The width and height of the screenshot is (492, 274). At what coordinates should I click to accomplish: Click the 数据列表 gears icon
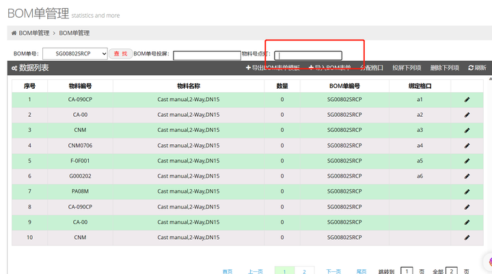click(14, 68)
